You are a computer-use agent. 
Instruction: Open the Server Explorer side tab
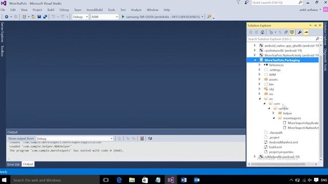tap(2, 32)
